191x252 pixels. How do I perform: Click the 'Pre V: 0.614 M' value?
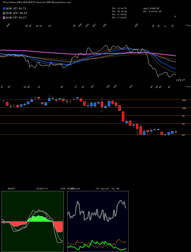pos(152,11)
